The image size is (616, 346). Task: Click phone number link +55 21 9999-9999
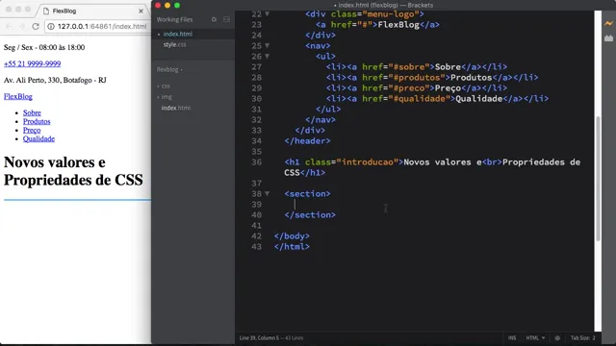pos(32,63)
